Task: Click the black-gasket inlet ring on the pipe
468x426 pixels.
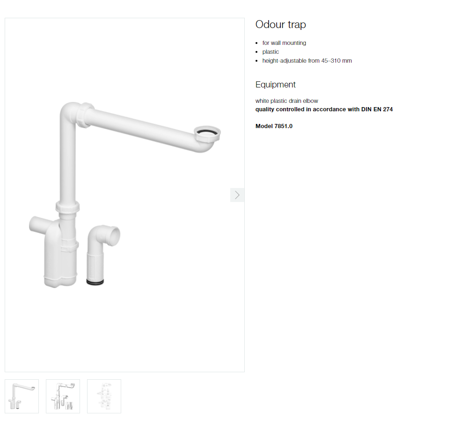Action: pyautogui.click(x=207, y=134)
